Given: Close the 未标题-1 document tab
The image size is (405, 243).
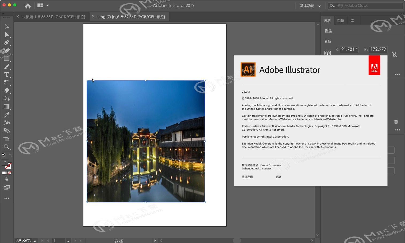Looking at the screenshot, I should pos(18,17).
